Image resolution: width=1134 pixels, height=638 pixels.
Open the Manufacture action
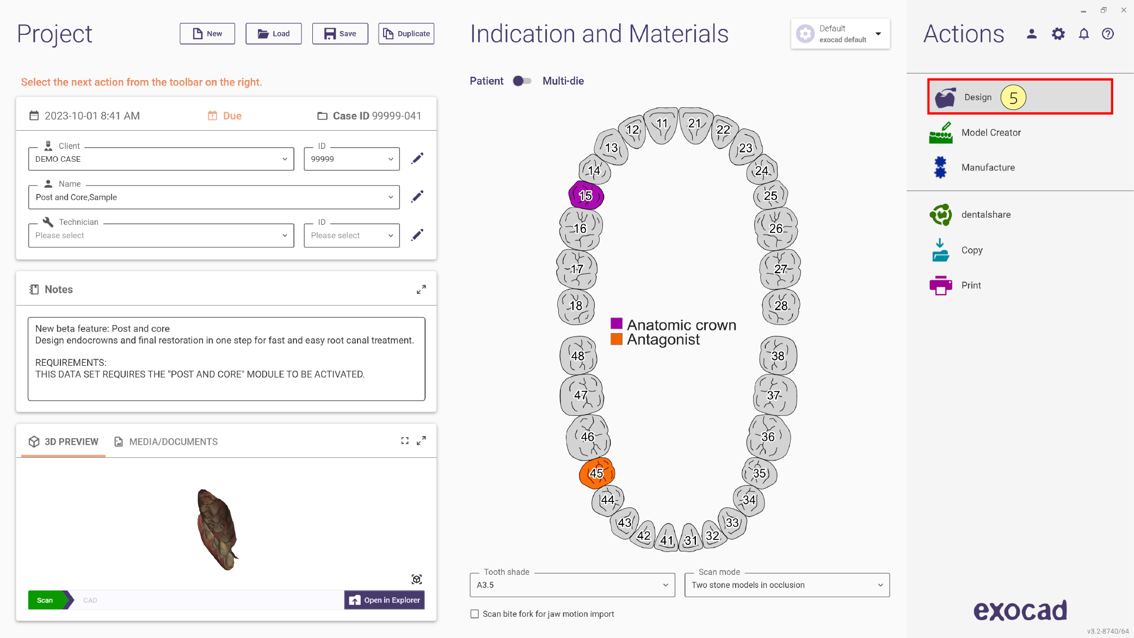click(972, 168)
